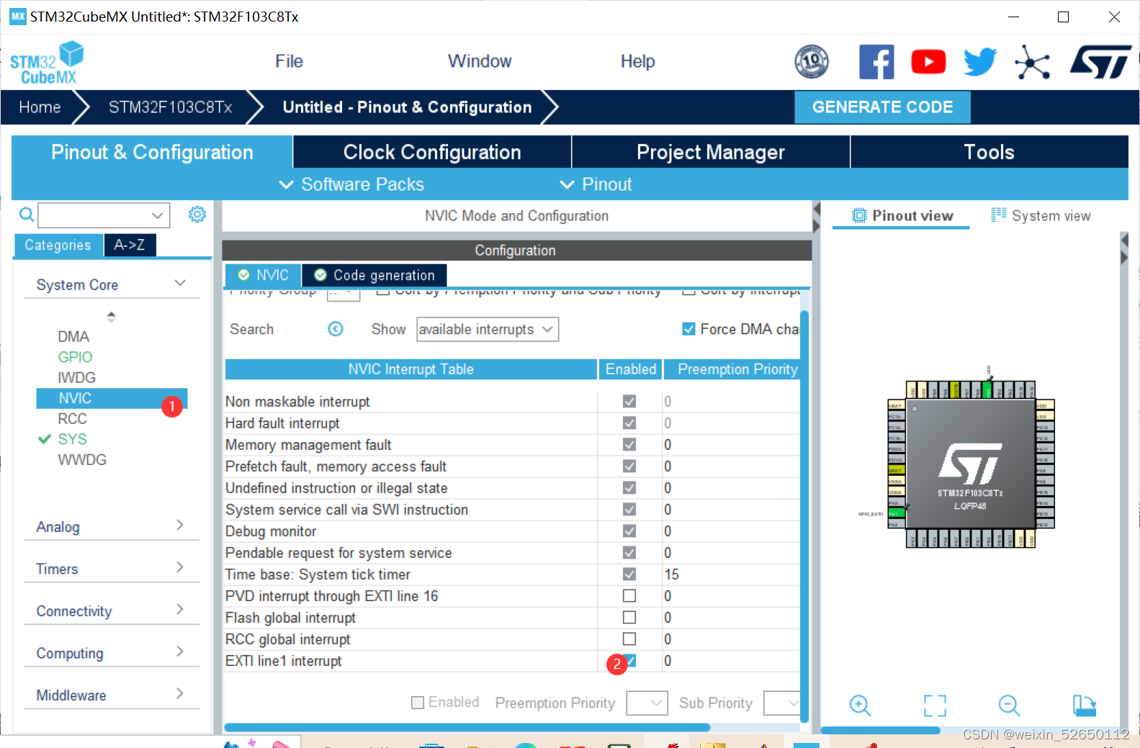Click STM32F103C8Tx breadcrumb

pyautogui.click(x=170, y=107)
